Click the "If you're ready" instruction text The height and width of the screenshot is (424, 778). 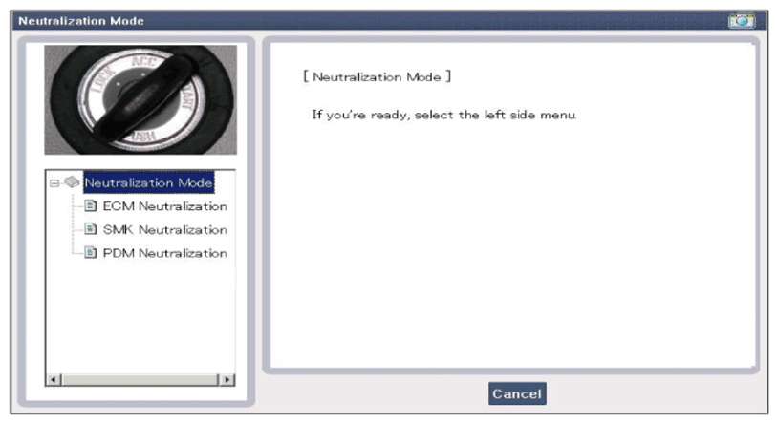(444, 115)
